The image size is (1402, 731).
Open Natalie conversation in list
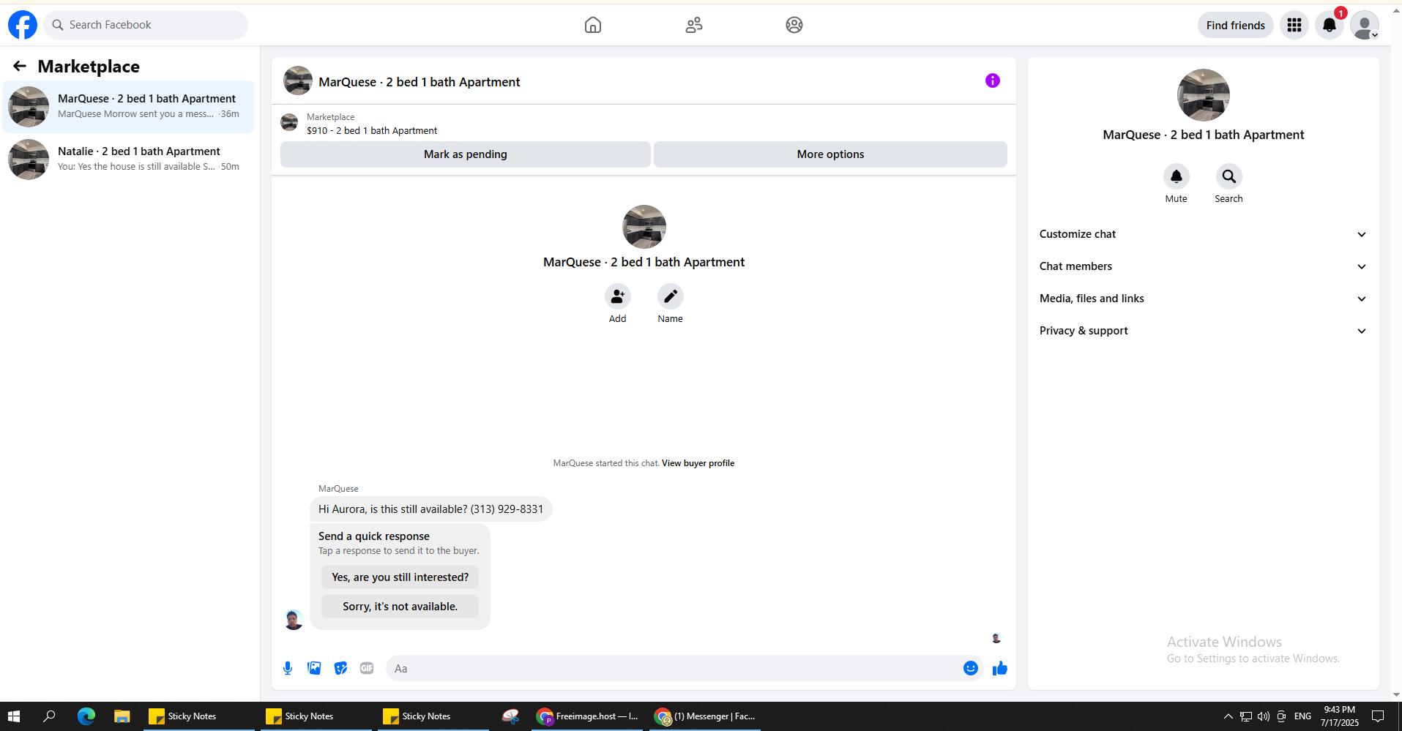point(128,160)
